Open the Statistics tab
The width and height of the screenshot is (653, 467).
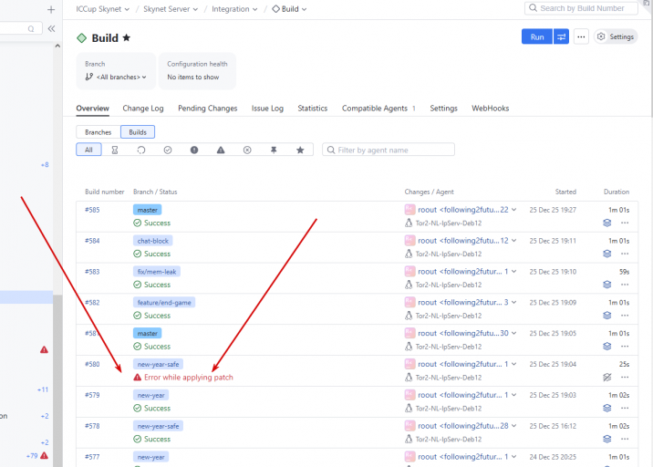(312, 109)
